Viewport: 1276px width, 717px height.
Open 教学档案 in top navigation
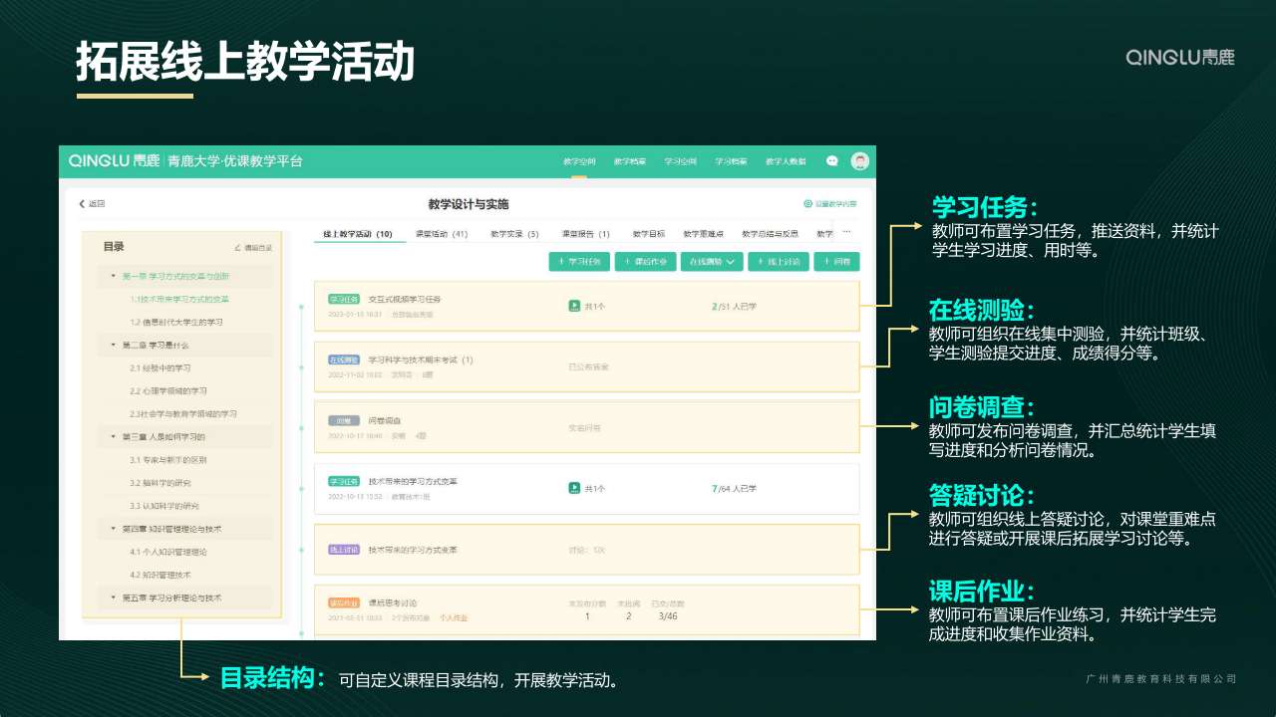[629, 161]
